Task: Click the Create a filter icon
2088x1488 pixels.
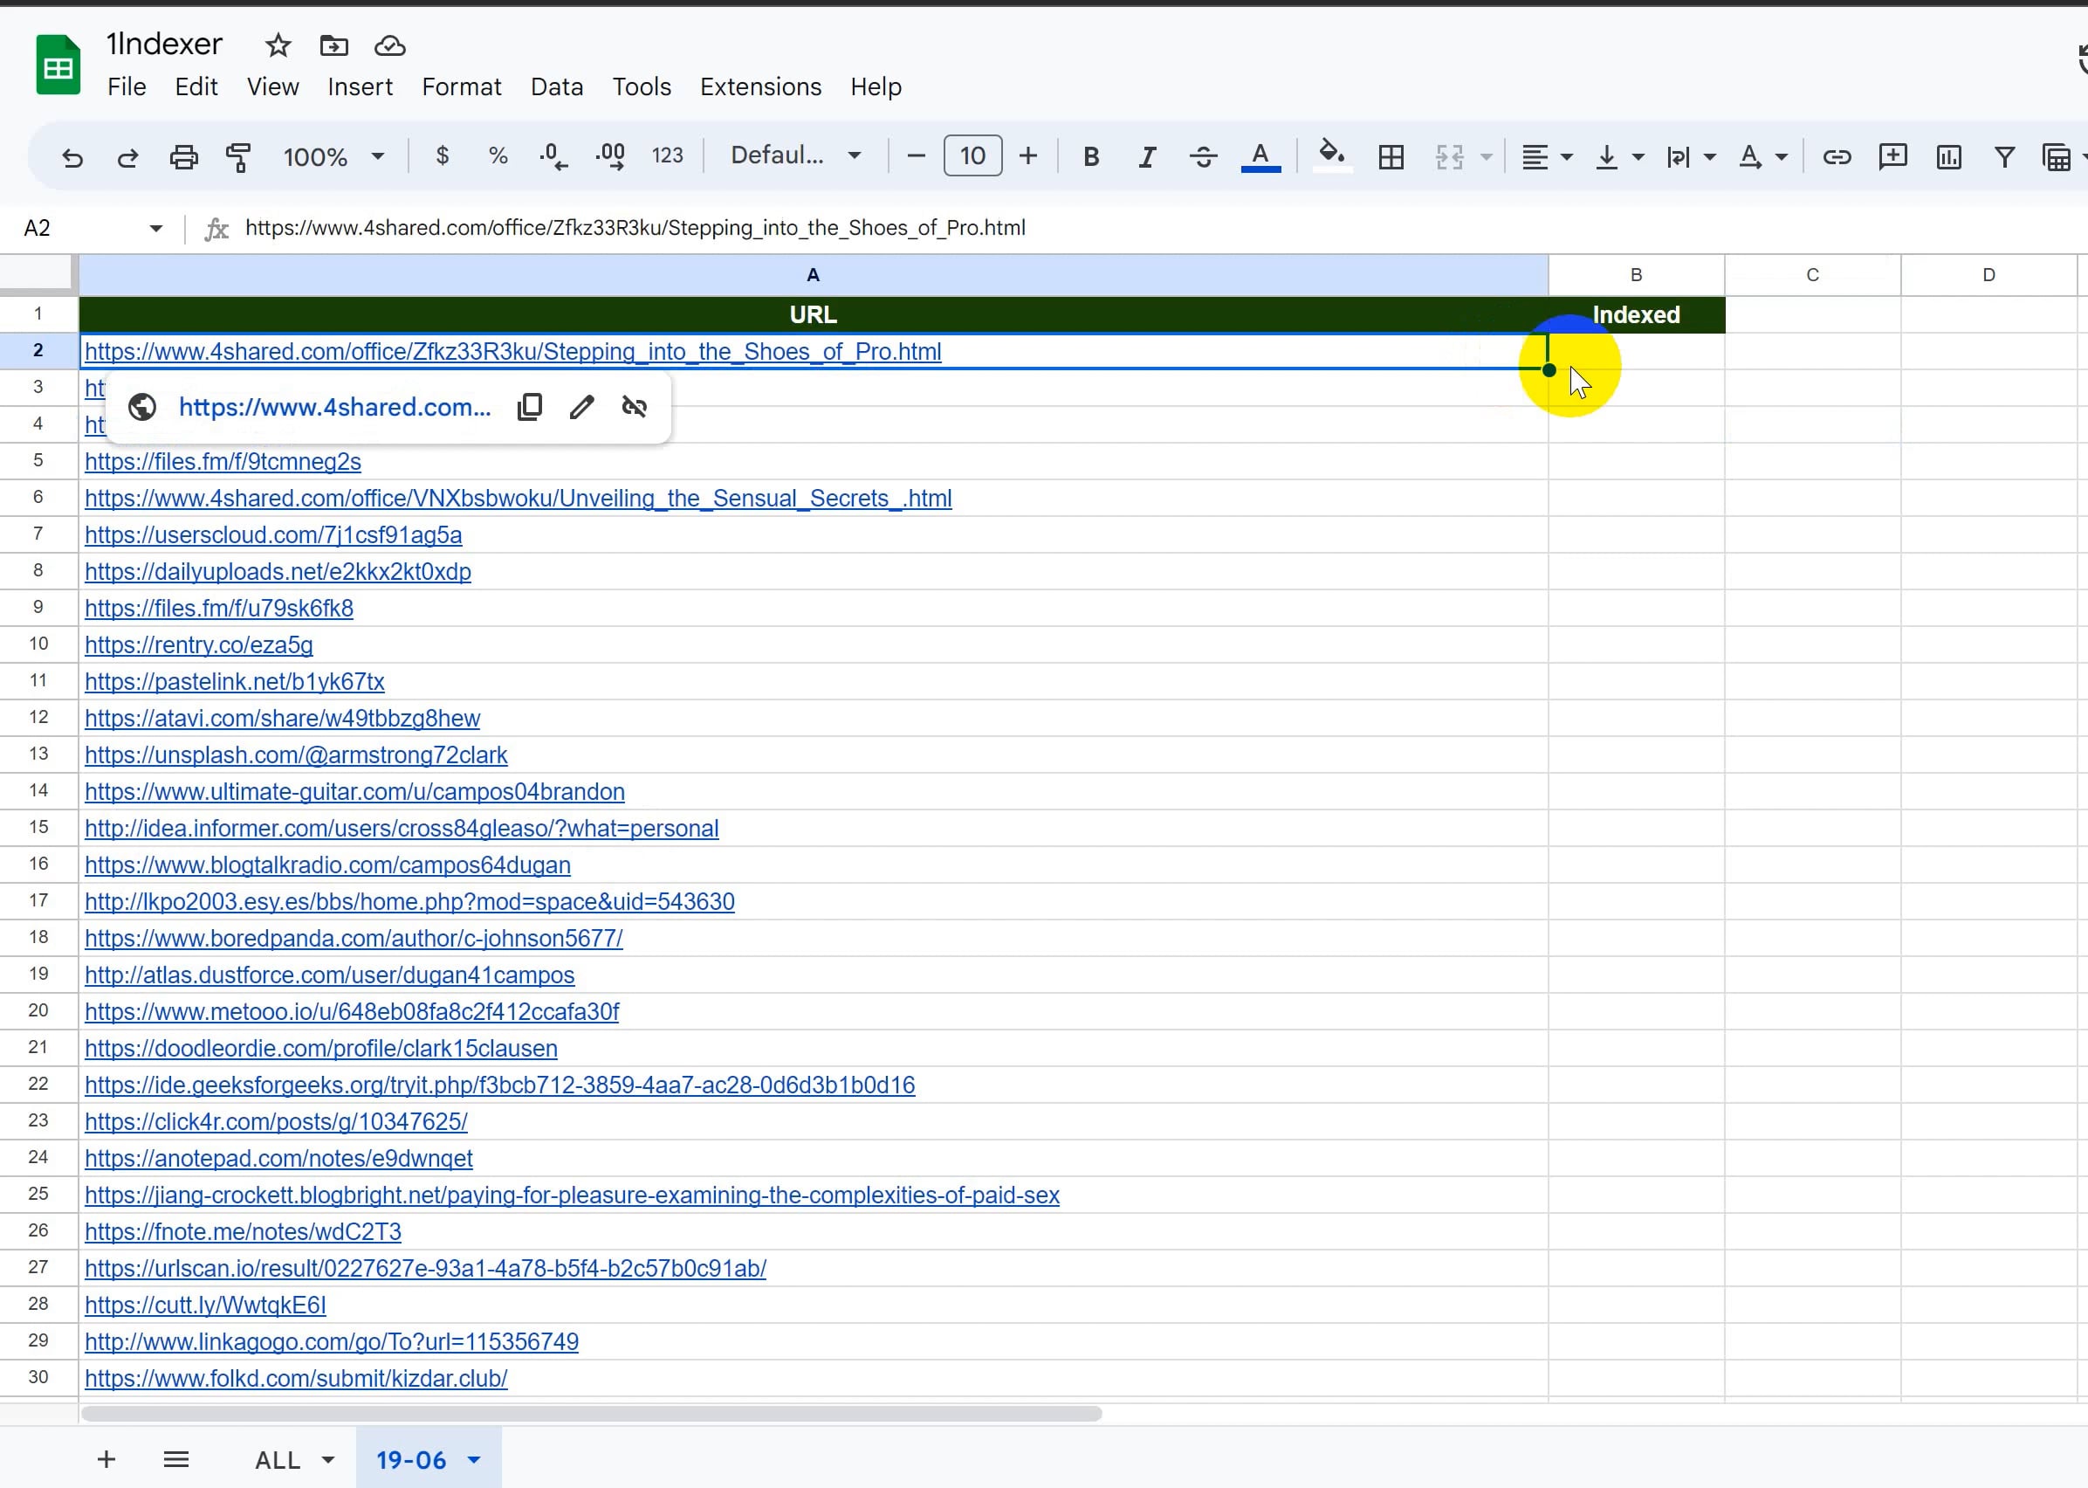Action: (x=2005, y=157)
